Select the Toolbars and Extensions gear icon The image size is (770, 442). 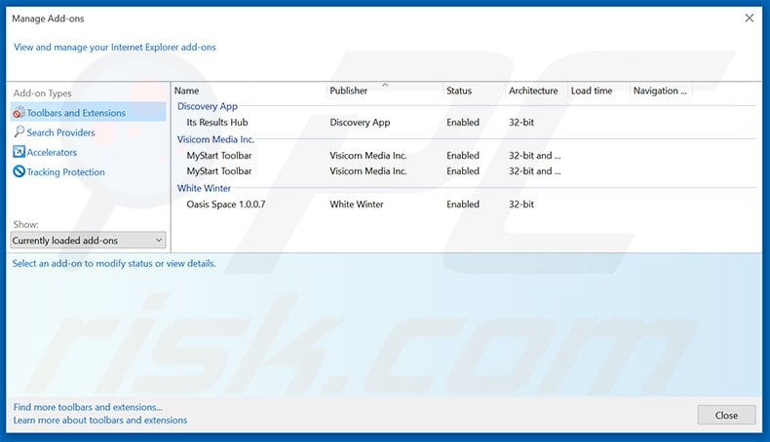[19, 113]
